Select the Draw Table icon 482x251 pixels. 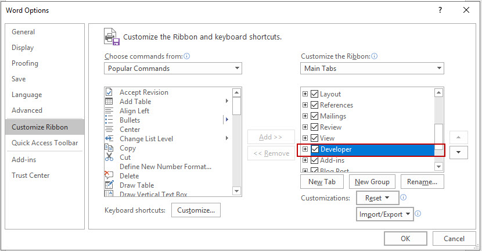click(x=109, y=185)
